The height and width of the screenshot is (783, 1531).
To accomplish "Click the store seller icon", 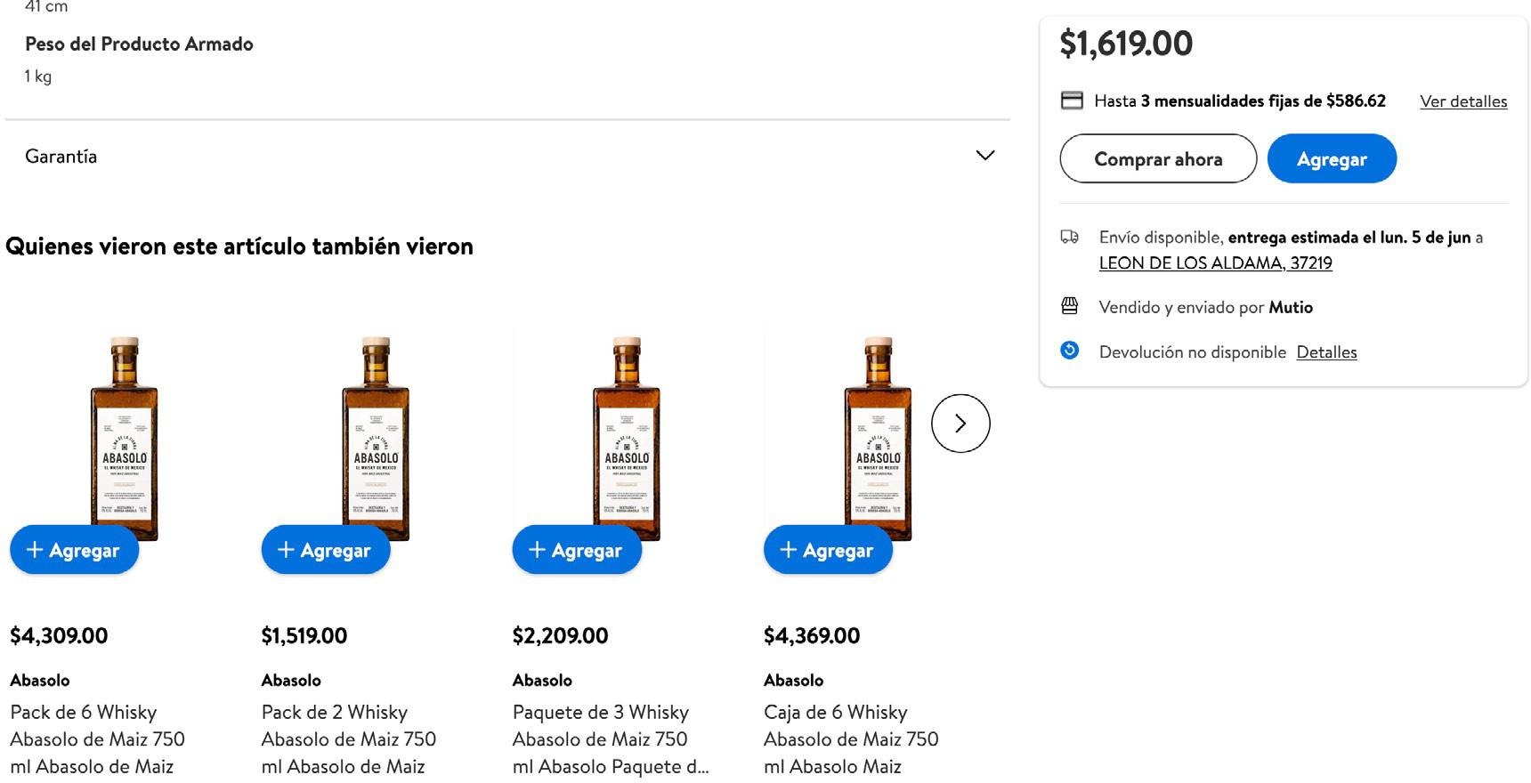I will (x=1070, y=306).
